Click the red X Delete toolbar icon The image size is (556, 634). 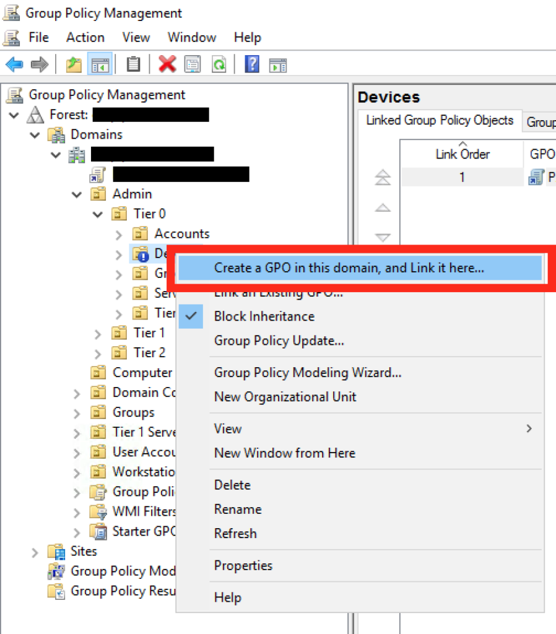[167, 64]
